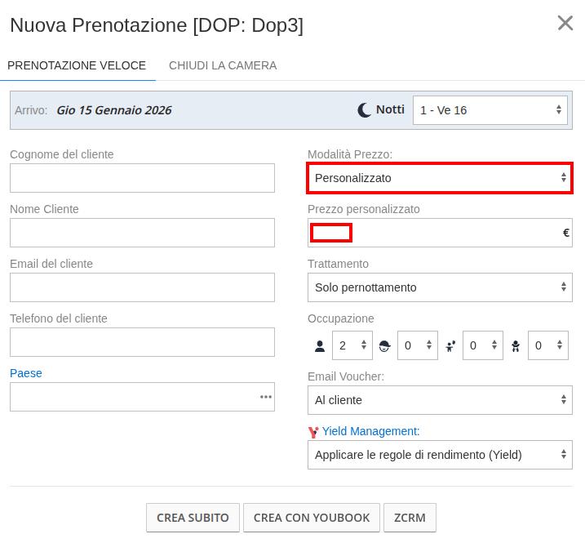Select the Prenotazione veloce tab

click(77, 65)
